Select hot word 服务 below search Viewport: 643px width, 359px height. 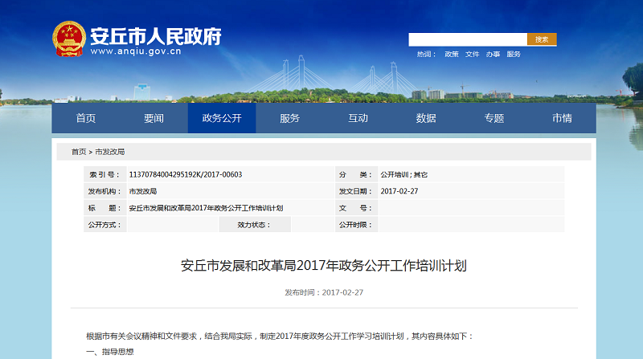click(x=514, y=54)
